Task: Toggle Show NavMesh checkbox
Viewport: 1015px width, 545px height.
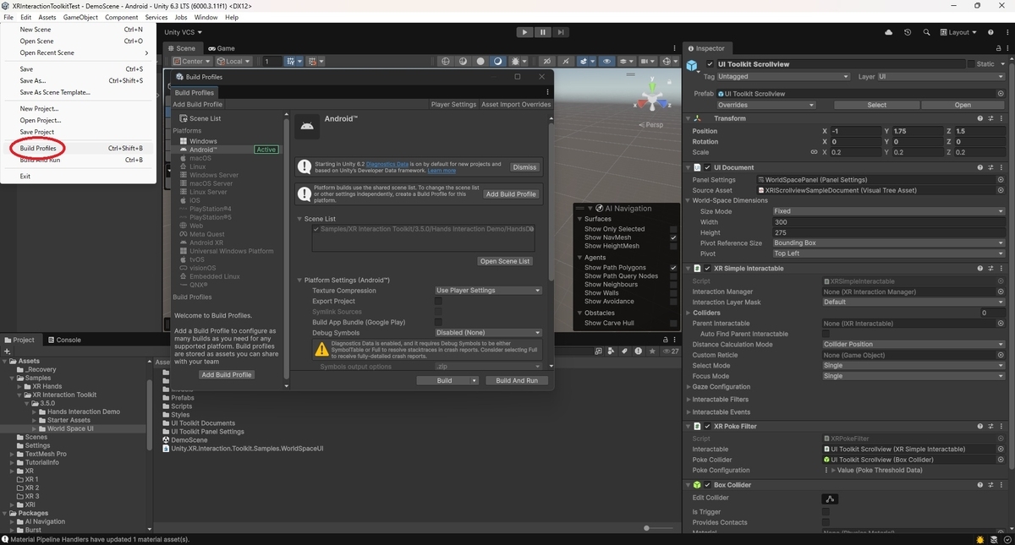Action: pyautogui.click(x=673, y=237)
